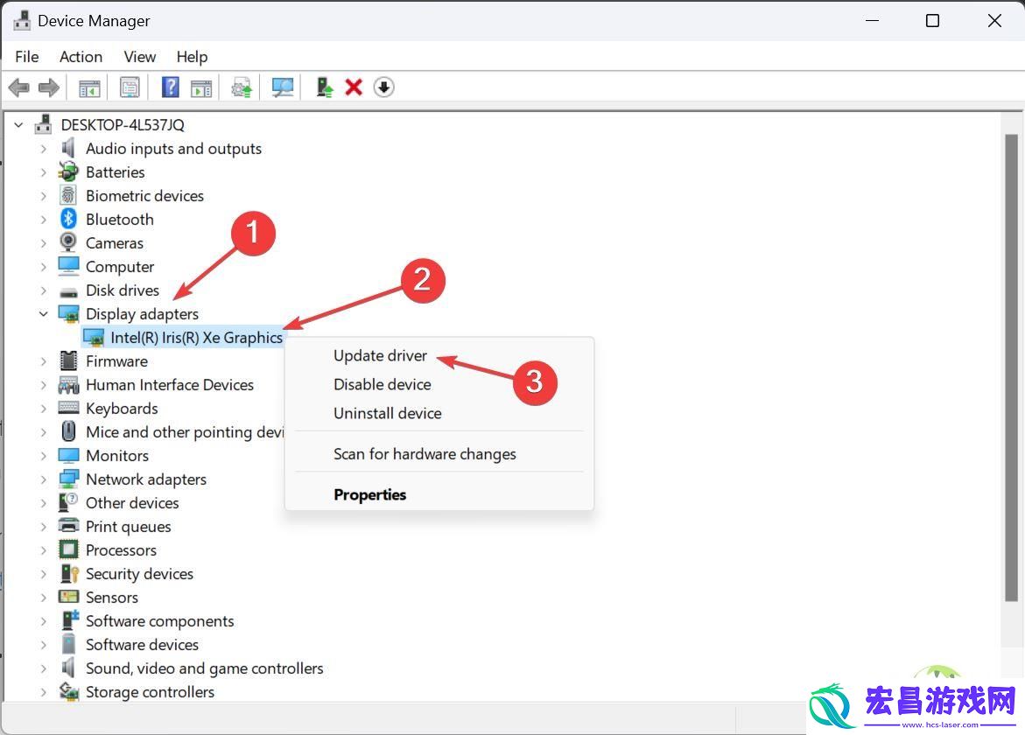Click the speaker icon beside Audio inputs and outputs
This screenshot has height=735, width=1025.
click(x=68, y=148)
